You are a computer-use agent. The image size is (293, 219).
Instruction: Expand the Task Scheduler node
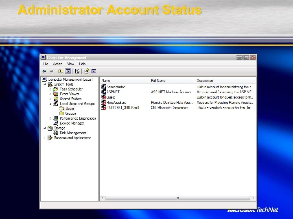(50, 89)
